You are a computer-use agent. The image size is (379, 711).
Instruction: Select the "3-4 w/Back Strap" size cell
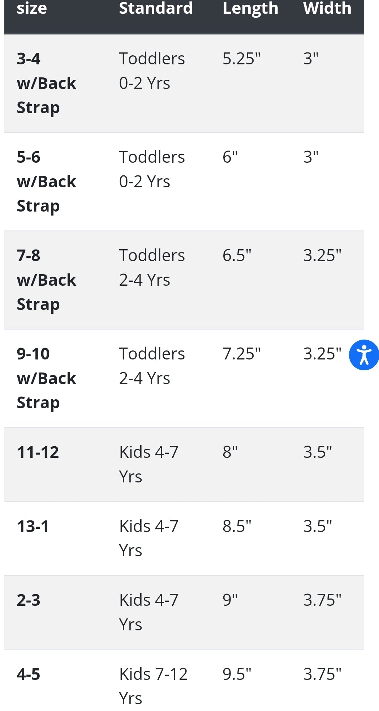coord(46,83)
